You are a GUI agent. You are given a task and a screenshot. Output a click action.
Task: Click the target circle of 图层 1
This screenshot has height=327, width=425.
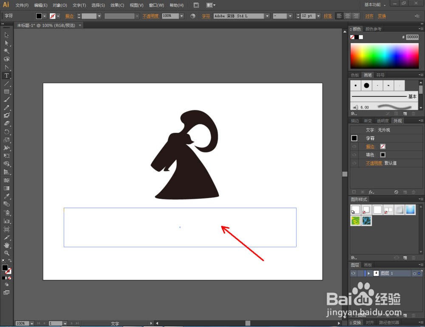pyautogui.click(x=414, y=274)
